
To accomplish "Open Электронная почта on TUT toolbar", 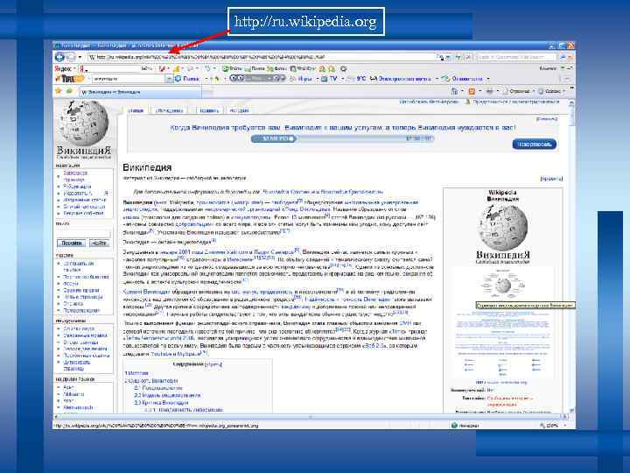I will point(401,79).
